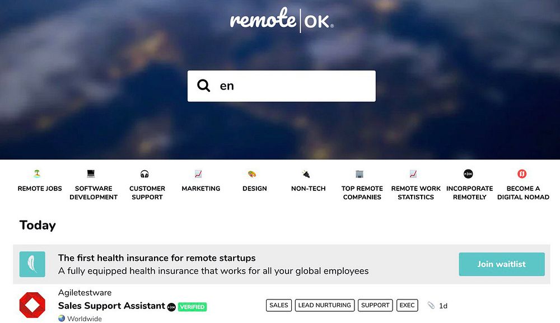560x323 pixels.
Task: Click the teal feather insurance ad logo
Action: click(32, 264)
